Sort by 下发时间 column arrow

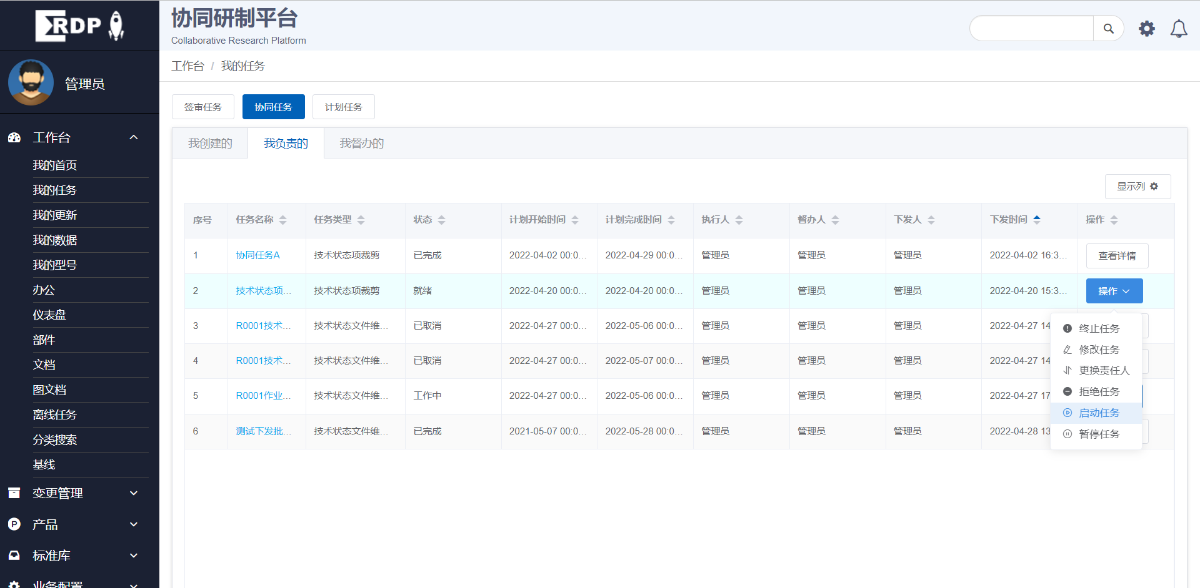1037,220
